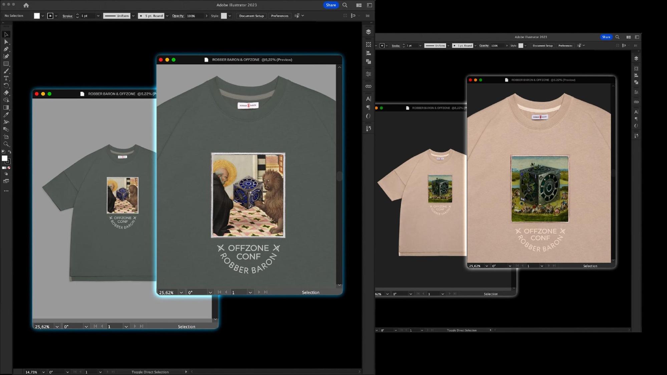
Task: Select the Rotate tool
Action: (x=6, y=86)
